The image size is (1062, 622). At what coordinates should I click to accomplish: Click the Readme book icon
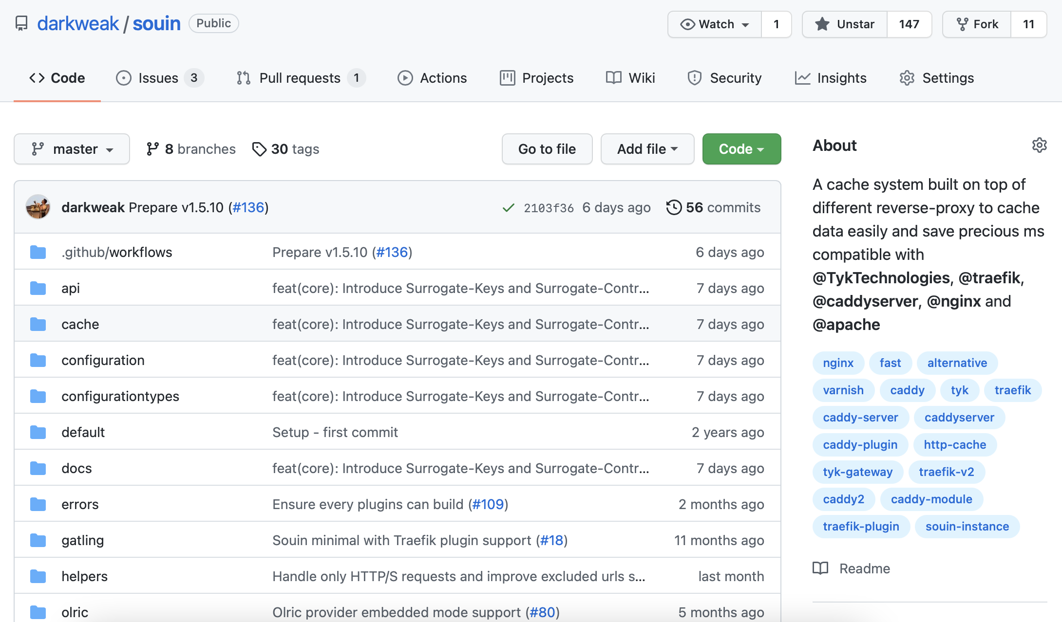click(x=820, y=568)
